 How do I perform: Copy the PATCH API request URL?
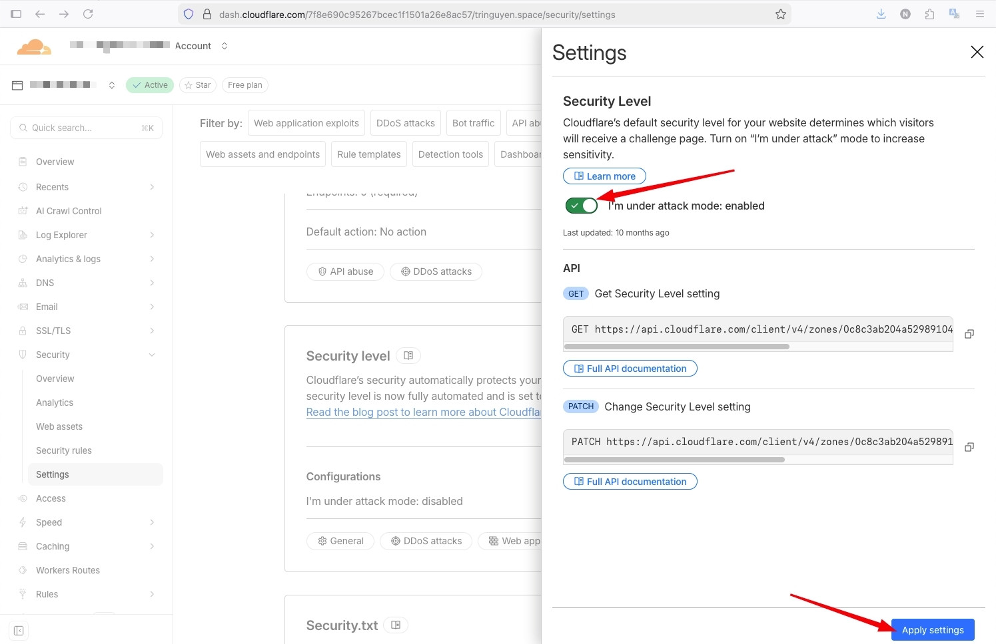pos(969,447)
